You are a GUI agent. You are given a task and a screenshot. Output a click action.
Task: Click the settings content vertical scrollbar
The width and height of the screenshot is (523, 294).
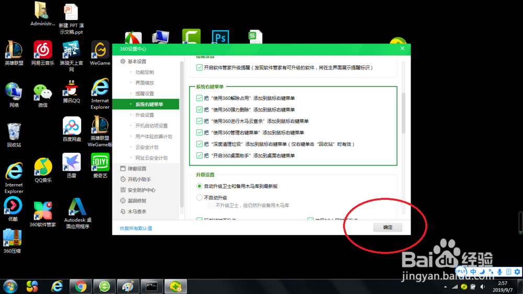(x=403, y=113)
